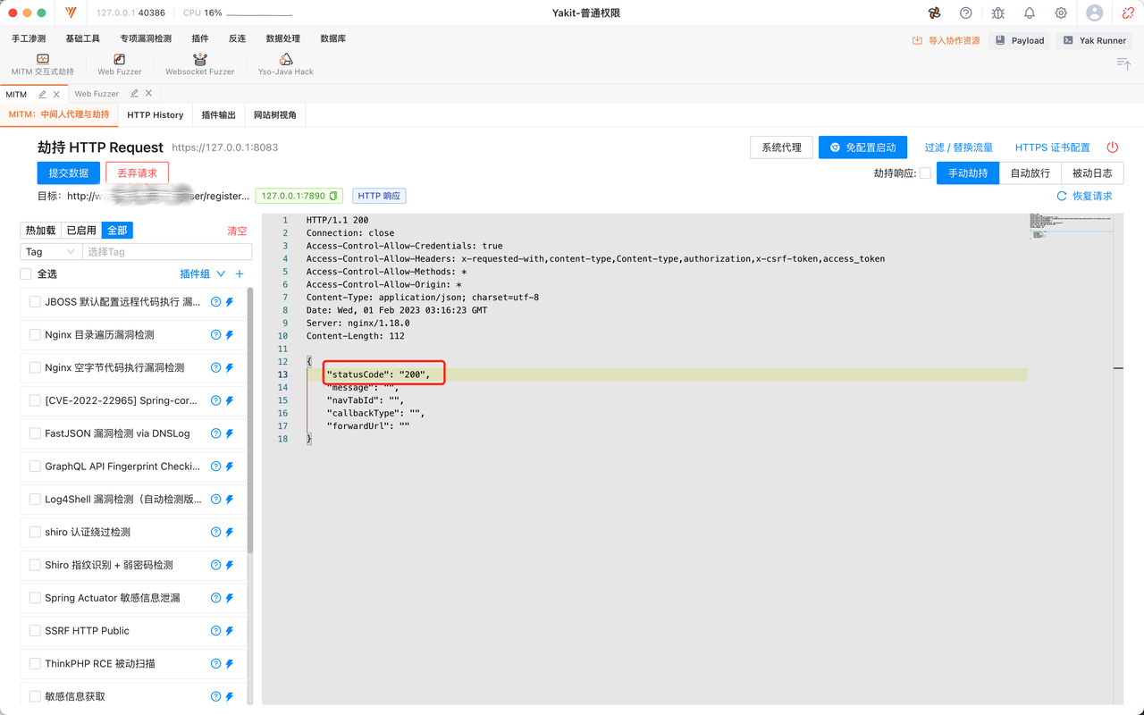Copy address 127.0.0.1:7890
Image resolution: width=1144 pixels, height=715 pixels.
[x=333, y=196]
